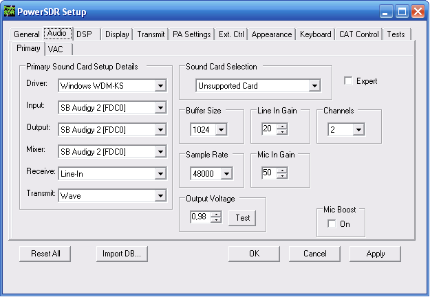Increase the Line In Gain value
Viewport: 430px width, 297px height.
point(282,126)
